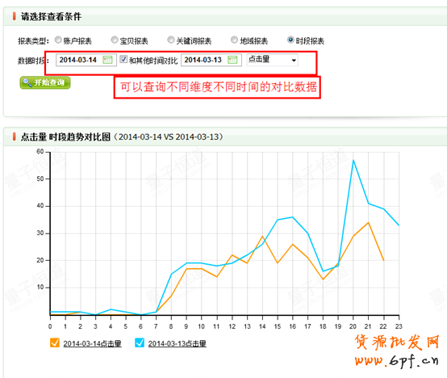
Task: Choose 关键词报表 radio option
Action: tap(171, 40)
